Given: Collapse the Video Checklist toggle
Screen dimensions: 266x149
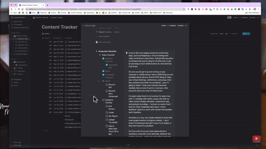Looking at the screenshot, I should coord(100,55).
